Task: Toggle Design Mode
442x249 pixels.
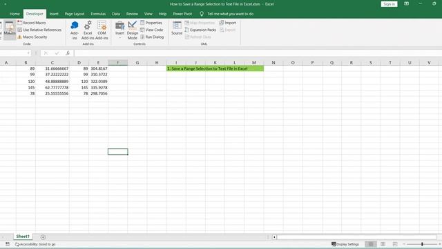Action: tap(132, 30)
